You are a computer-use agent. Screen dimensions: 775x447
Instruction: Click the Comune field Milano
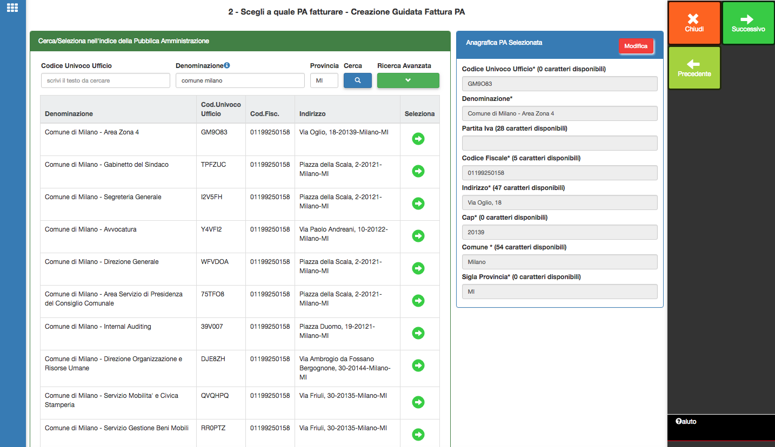[x=559, y=262]
